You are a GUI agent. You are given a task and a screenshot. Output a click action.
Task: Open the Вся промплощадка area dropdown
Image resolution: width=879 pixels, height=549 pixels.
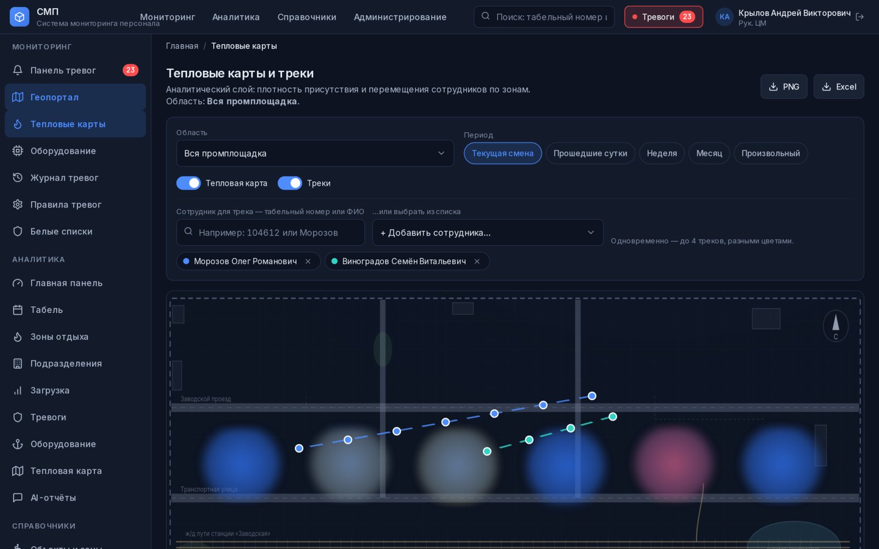tap(315, 153)
